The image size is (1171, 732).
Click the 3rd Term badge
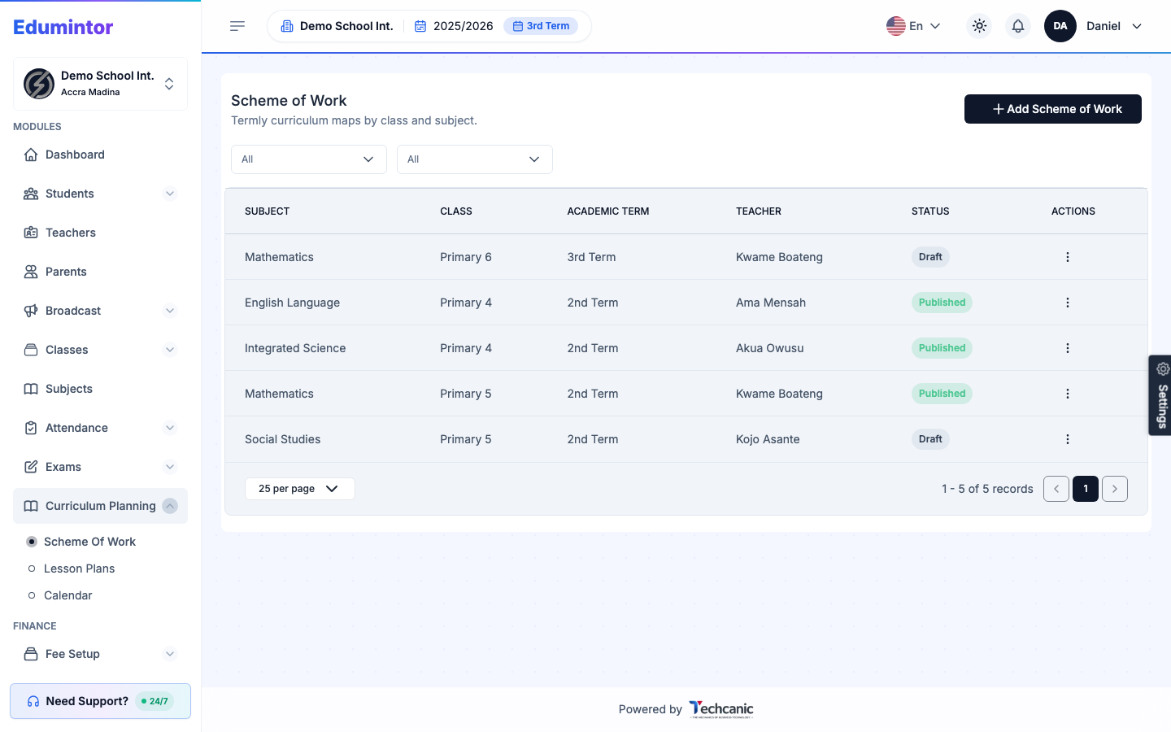click(541, 26)
